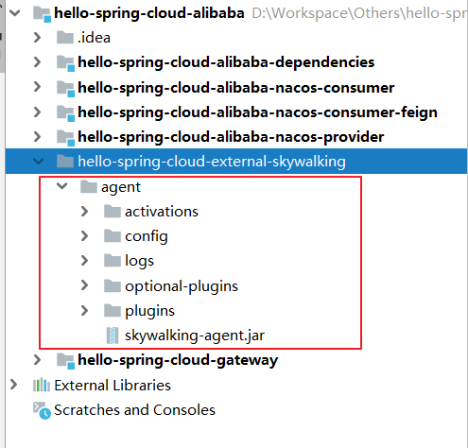
Task: Select skywalking-agent.jar file name
Action: 195,336
